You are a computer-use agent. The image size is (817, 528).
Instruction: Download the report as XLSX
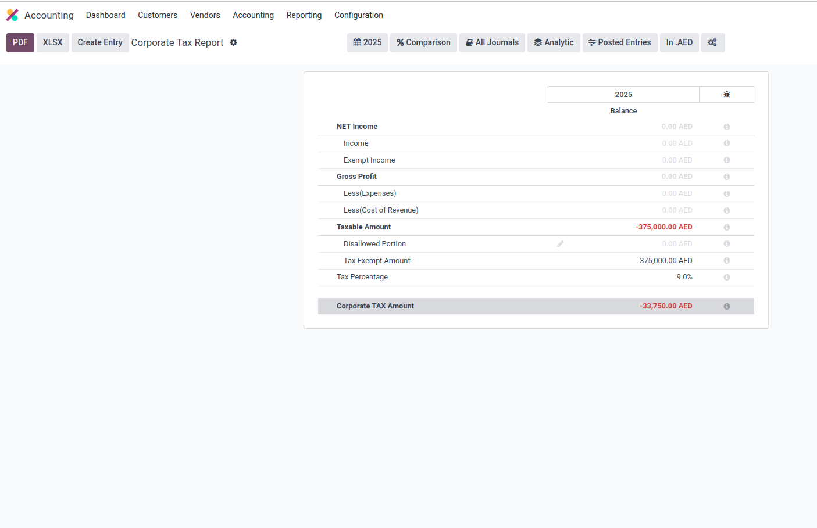52,42
